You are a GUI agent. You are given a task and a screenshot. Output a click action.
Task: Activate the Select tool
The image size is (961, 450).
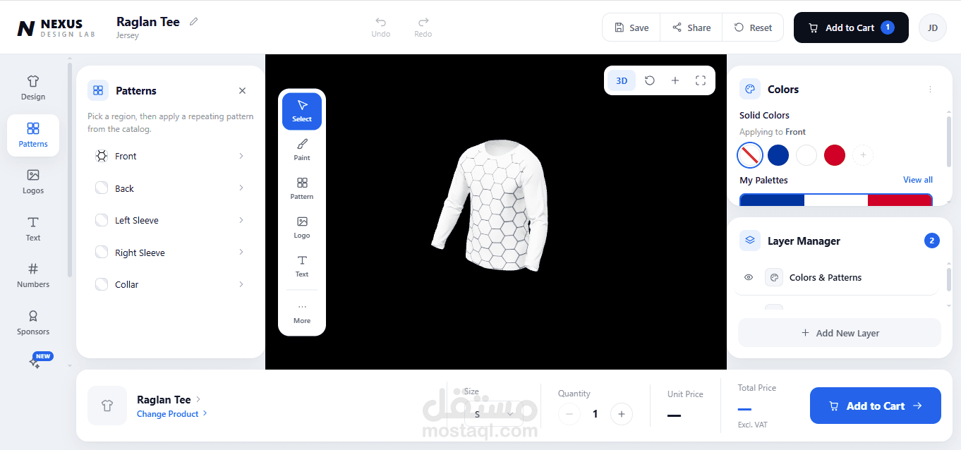[302, 111]
